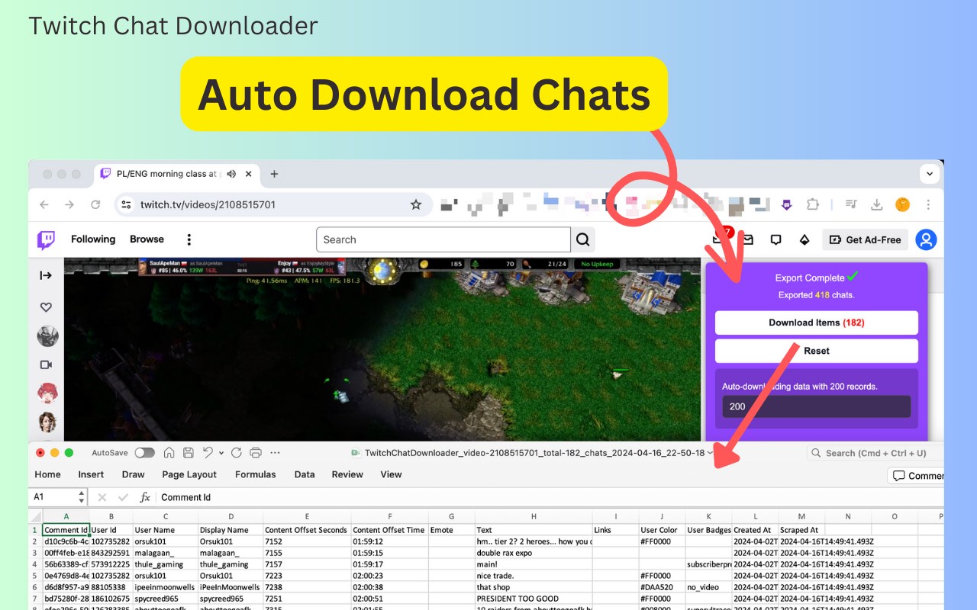Click the Twitch Search field
The image size is (977, 610).
click(x=443, y=239)
